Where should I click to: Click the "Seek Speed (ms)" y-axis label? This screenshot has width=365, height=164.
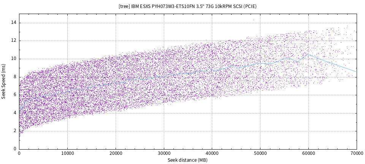[4, 81]
